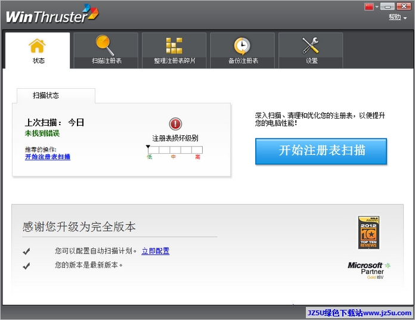Click the China flag language icon

click(369, 7)
